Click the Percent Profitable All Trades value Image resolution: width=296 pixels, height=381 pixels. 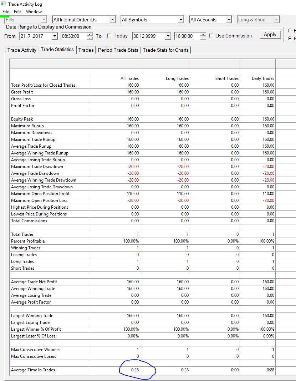pyautogui.click(x=131, y=241)
